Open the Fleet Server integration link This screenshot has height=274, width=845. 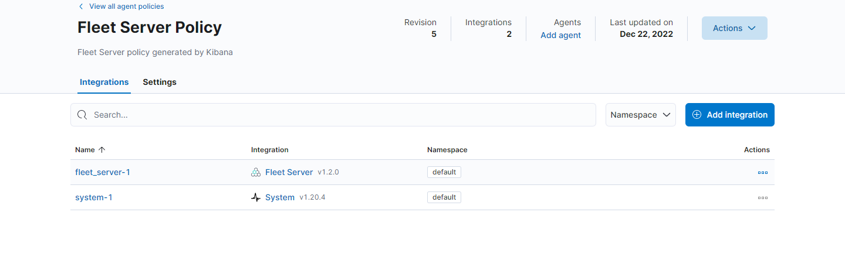click(x=289, y=172)
